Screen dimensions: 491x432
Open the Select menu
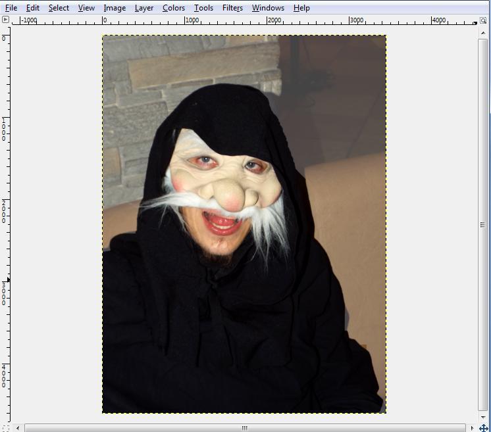point(59,8)
